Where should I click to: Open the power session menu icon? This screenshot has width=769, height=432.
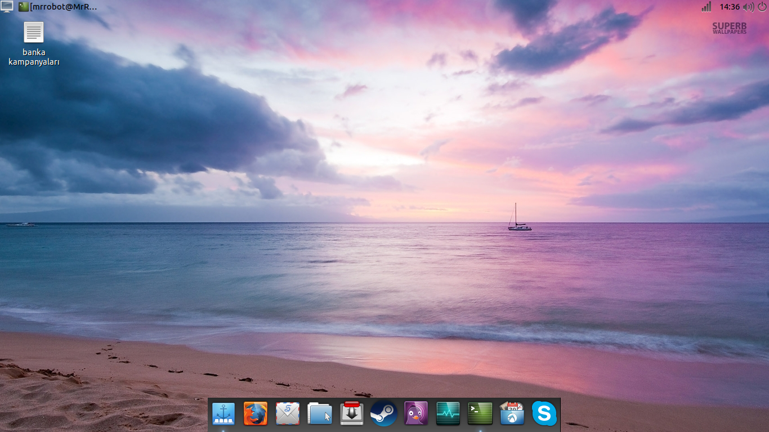[762, 7]
